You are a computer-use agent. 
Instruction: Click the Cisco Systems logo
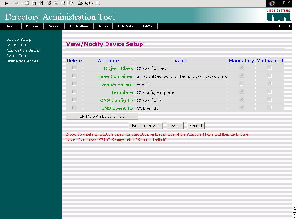[278, 15]
